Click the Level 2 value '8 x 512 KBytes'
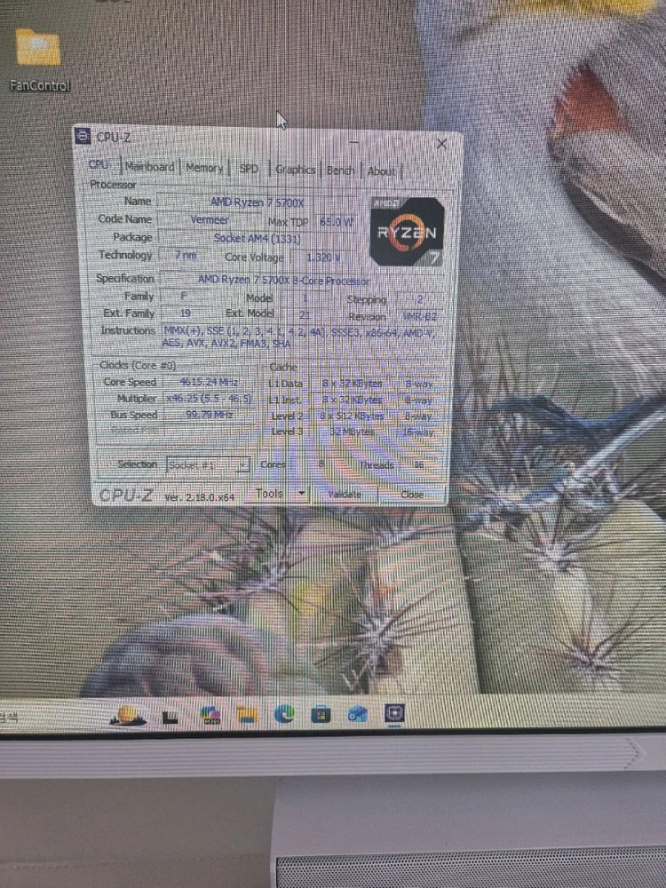 click(353, 416)
